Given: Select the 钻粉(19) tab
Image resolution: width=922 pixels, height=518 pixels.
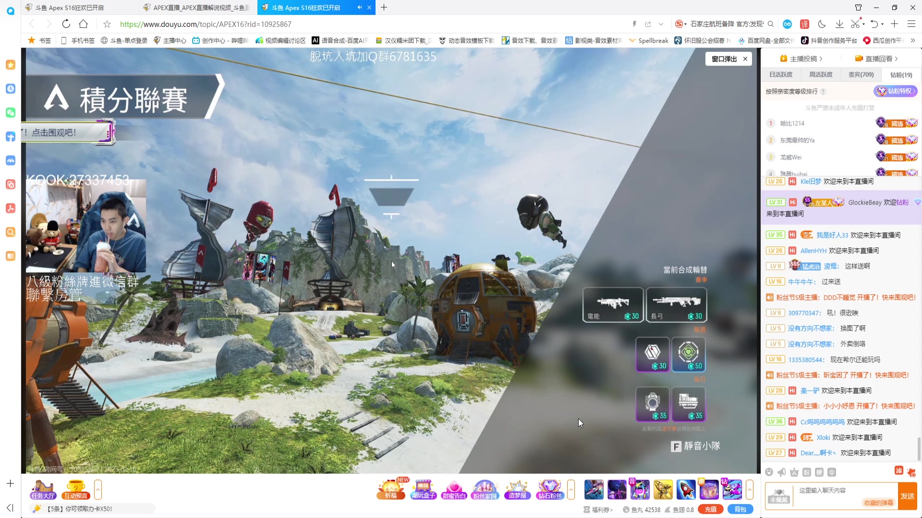Looking at the screenshot, I should click(901, 74).
